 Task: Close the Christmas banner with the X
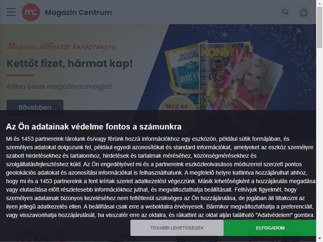click(298, 31)
